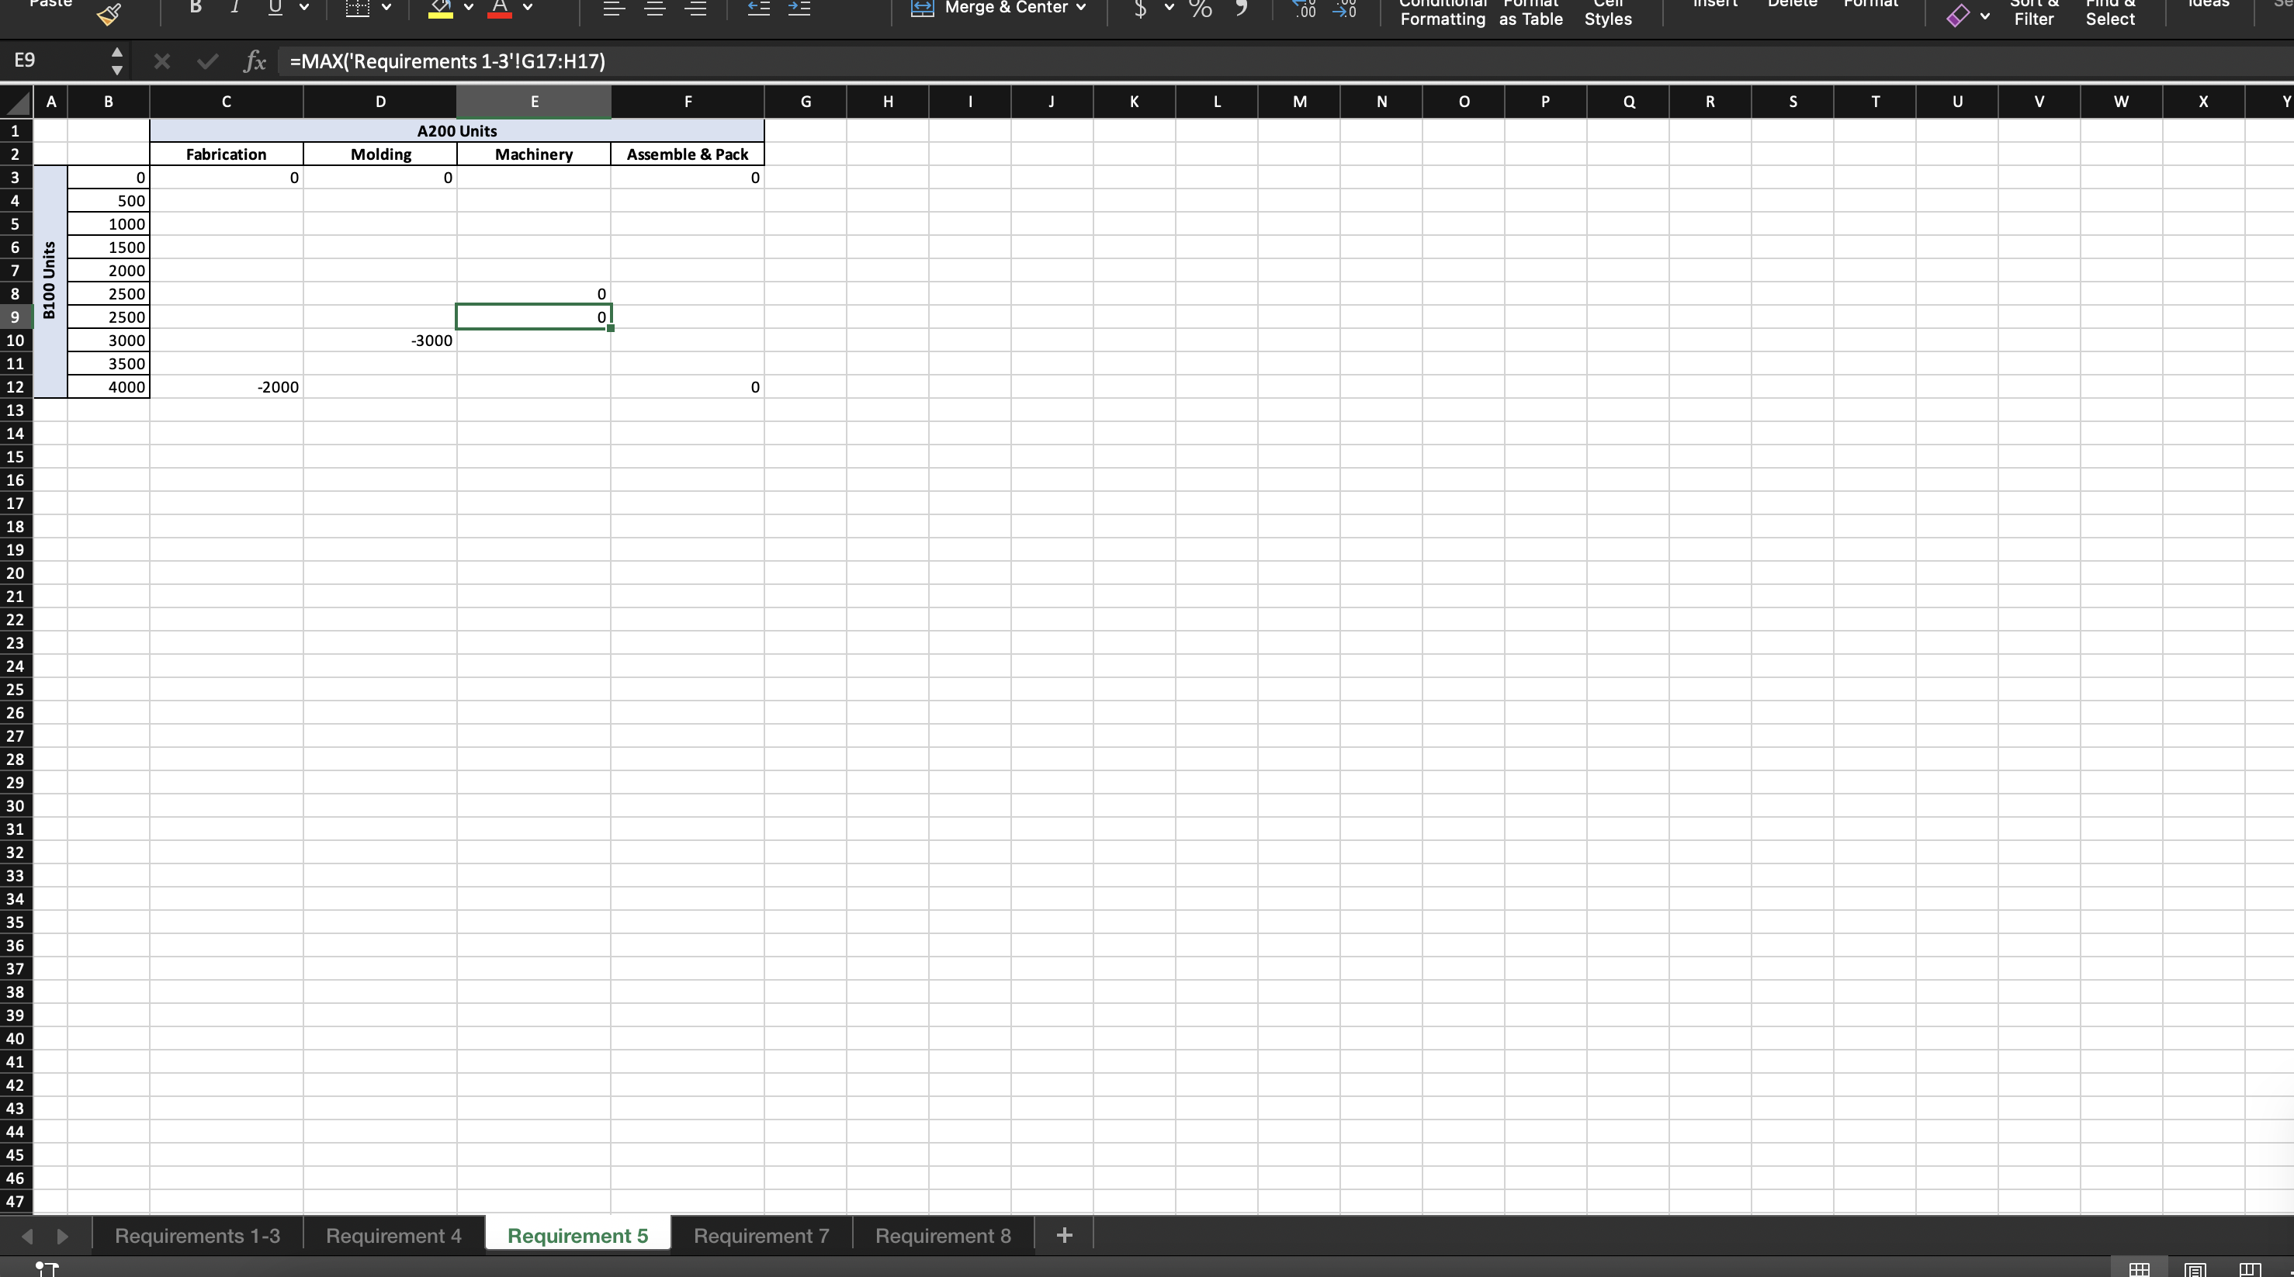2294x1277 pixels.
Task: Center align the cell text
Action: pos(656,8)
